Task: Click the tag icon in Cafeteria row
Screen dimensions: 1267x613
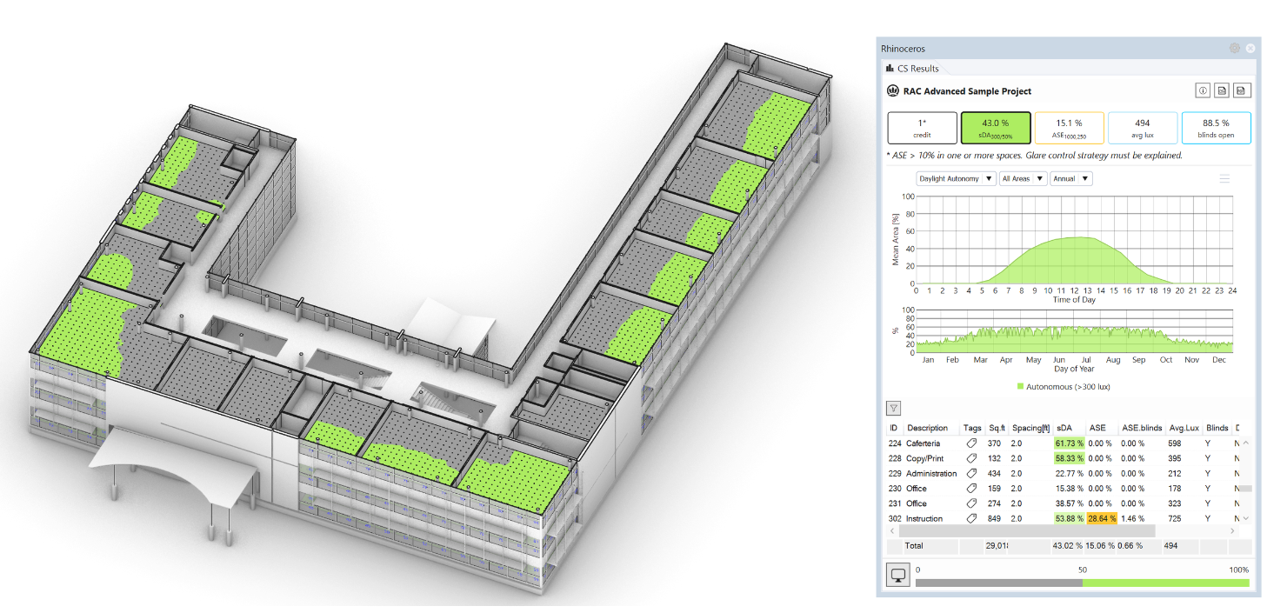Action: click(971, 443)
